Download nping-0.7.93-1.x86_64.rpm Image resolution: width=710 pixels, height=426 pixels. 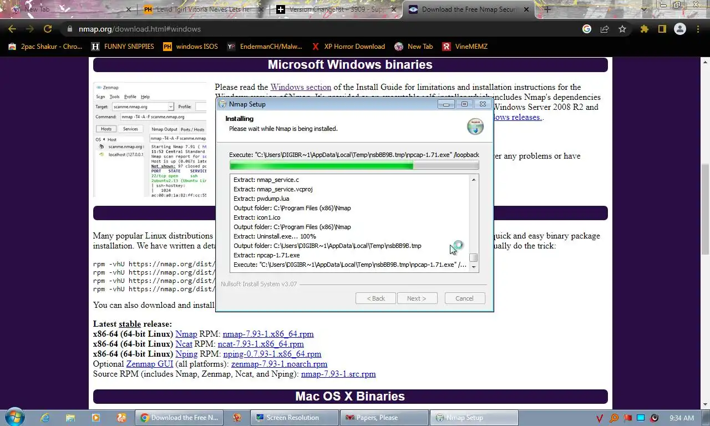point(272,354)
